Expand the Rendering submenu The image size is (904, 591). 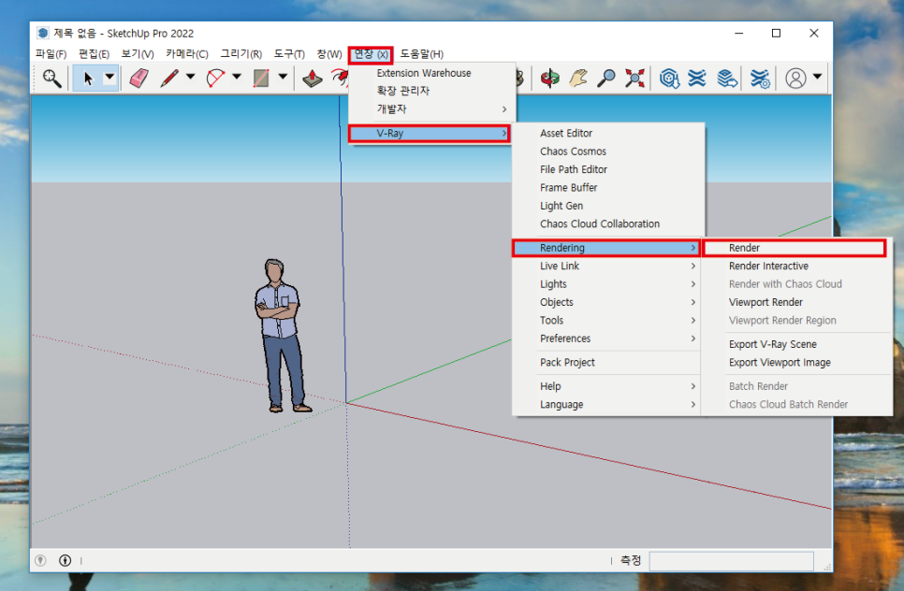click(605, 248)
